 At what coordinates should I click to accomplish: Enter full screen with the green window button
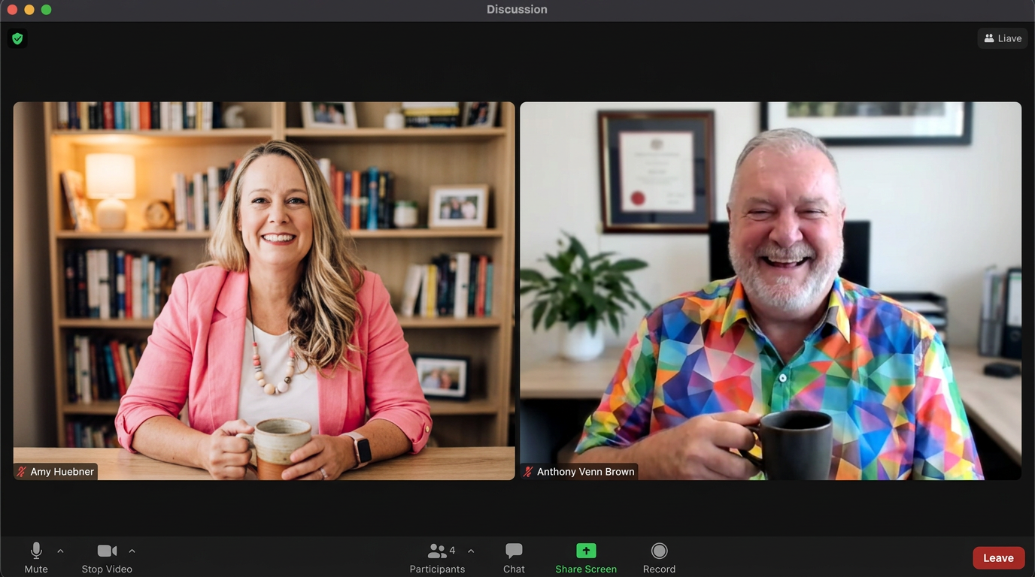[x=47, y=10]
